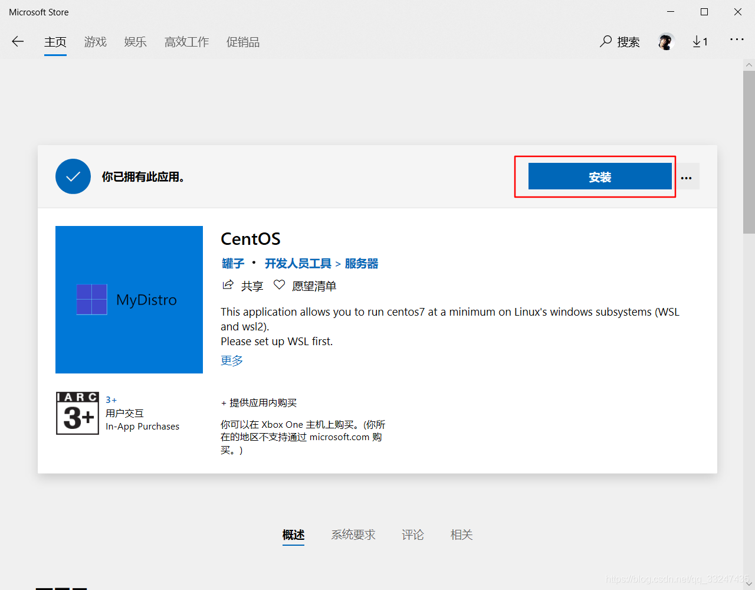Open the 开发人员工具 category link
The image size is (755, 590).
pyautogui.click(x=298, y=264)
